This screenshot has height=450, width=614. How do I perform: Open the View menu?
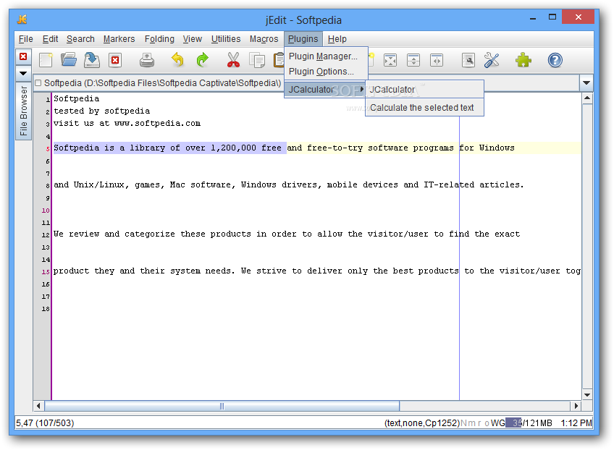coord(193,39)
